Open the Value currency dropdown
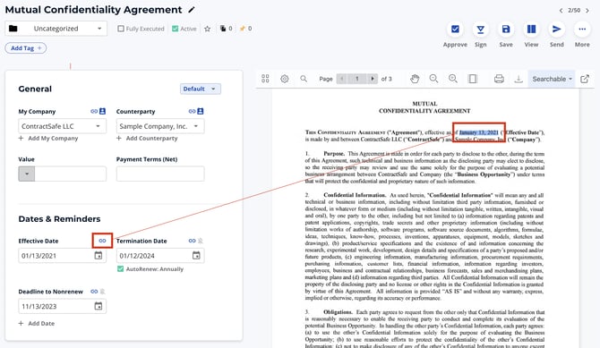Screen dimensions: 600x348 [x=27, y=174]
